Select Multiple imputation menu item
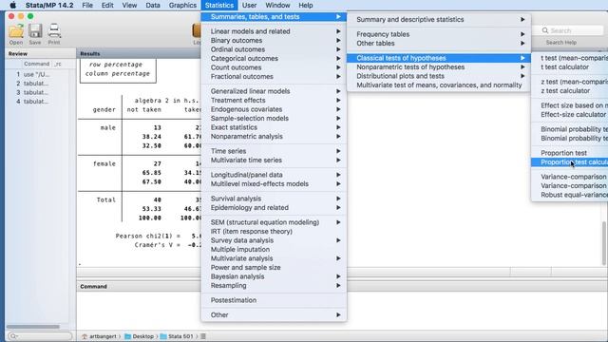This screenshot has height=342, width=608. [274, 249]
